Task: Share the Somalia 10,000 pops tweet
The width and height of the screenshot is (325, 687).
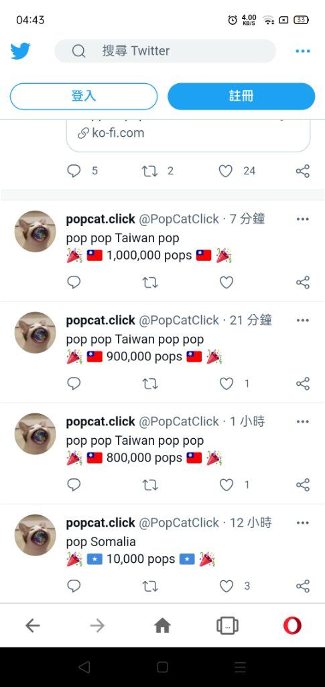Action: (x=303, y=586)
